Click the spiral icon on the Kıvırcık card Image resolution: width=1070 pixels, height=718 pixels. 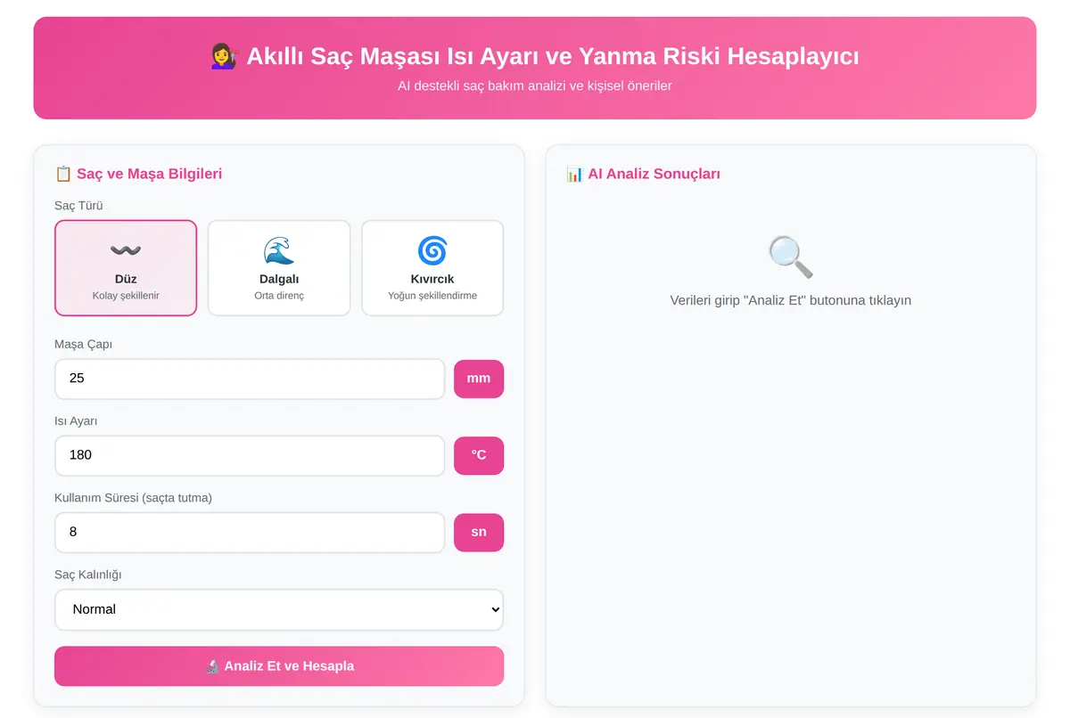click(432, 251)
